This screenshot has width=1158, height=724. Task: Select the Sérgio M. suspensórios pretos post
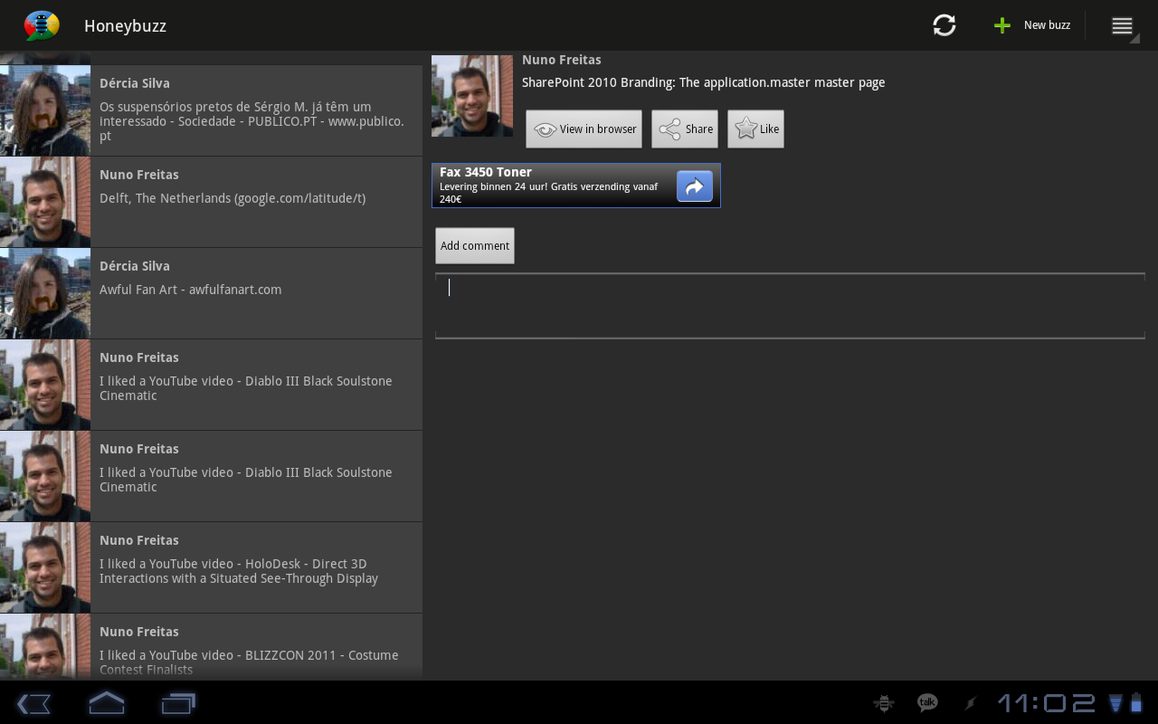[x=211, y=110]
